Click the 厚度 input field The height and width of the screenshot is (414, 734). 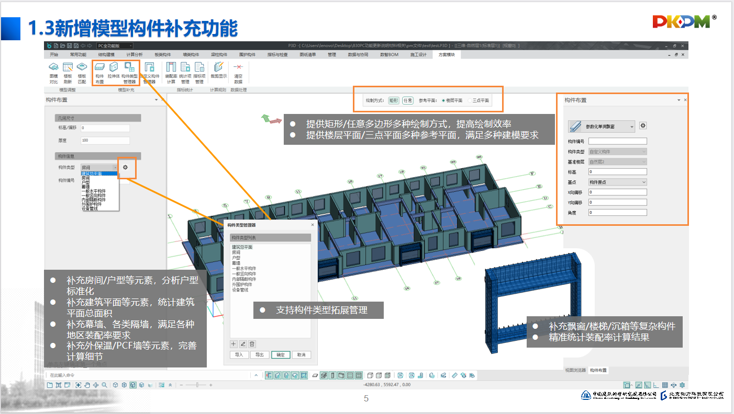click(x=105, y=141)
